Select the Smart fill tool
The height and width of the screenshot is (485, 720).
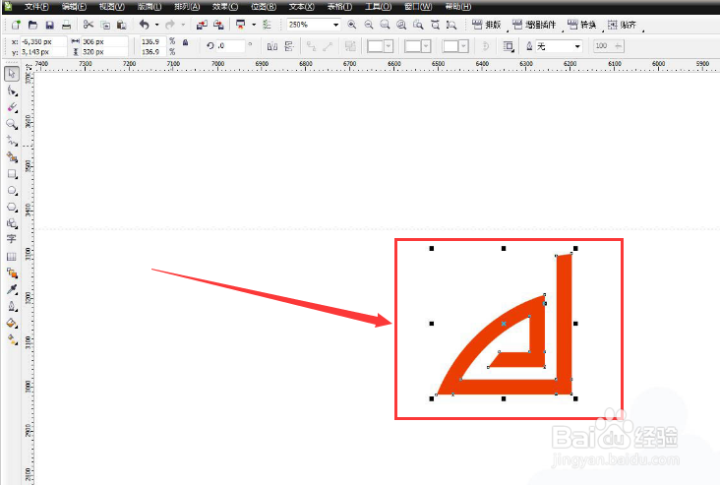click(x=12, y=157)
